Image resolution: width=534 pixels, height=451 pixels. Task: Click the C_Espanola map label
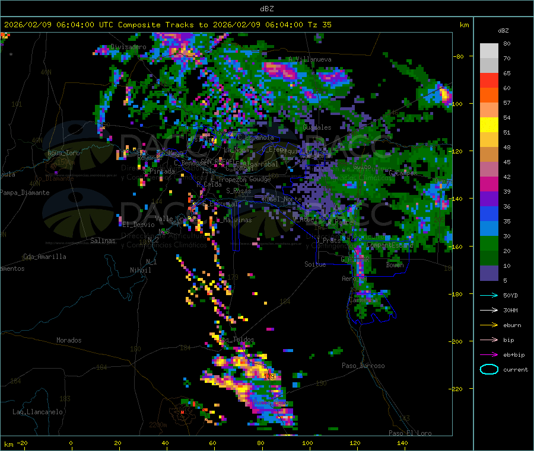coord(256,137)
